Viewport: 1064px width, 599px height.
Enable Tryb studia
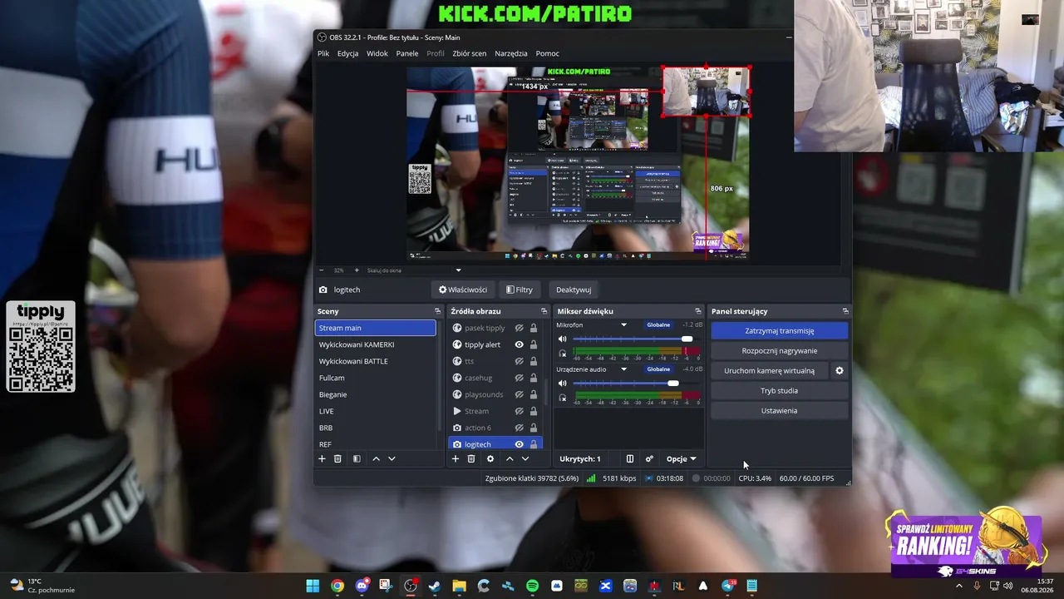pos(779,390)
